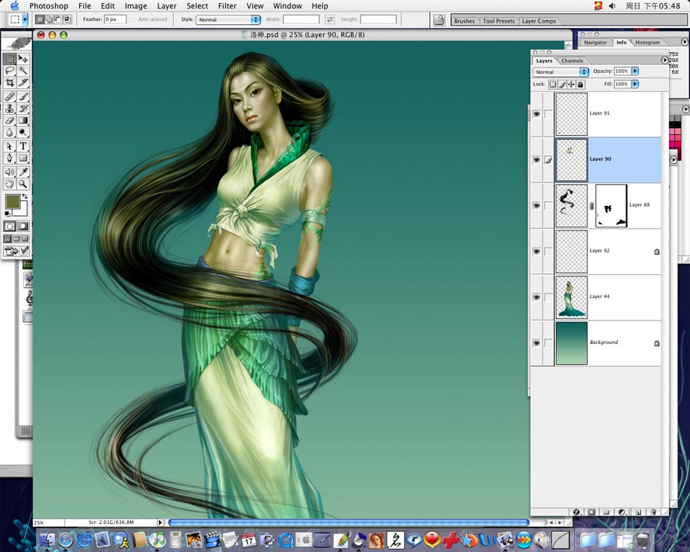Open the Tool Presets tab
This screenshot has height=552, width=690.
pos(498,21)
